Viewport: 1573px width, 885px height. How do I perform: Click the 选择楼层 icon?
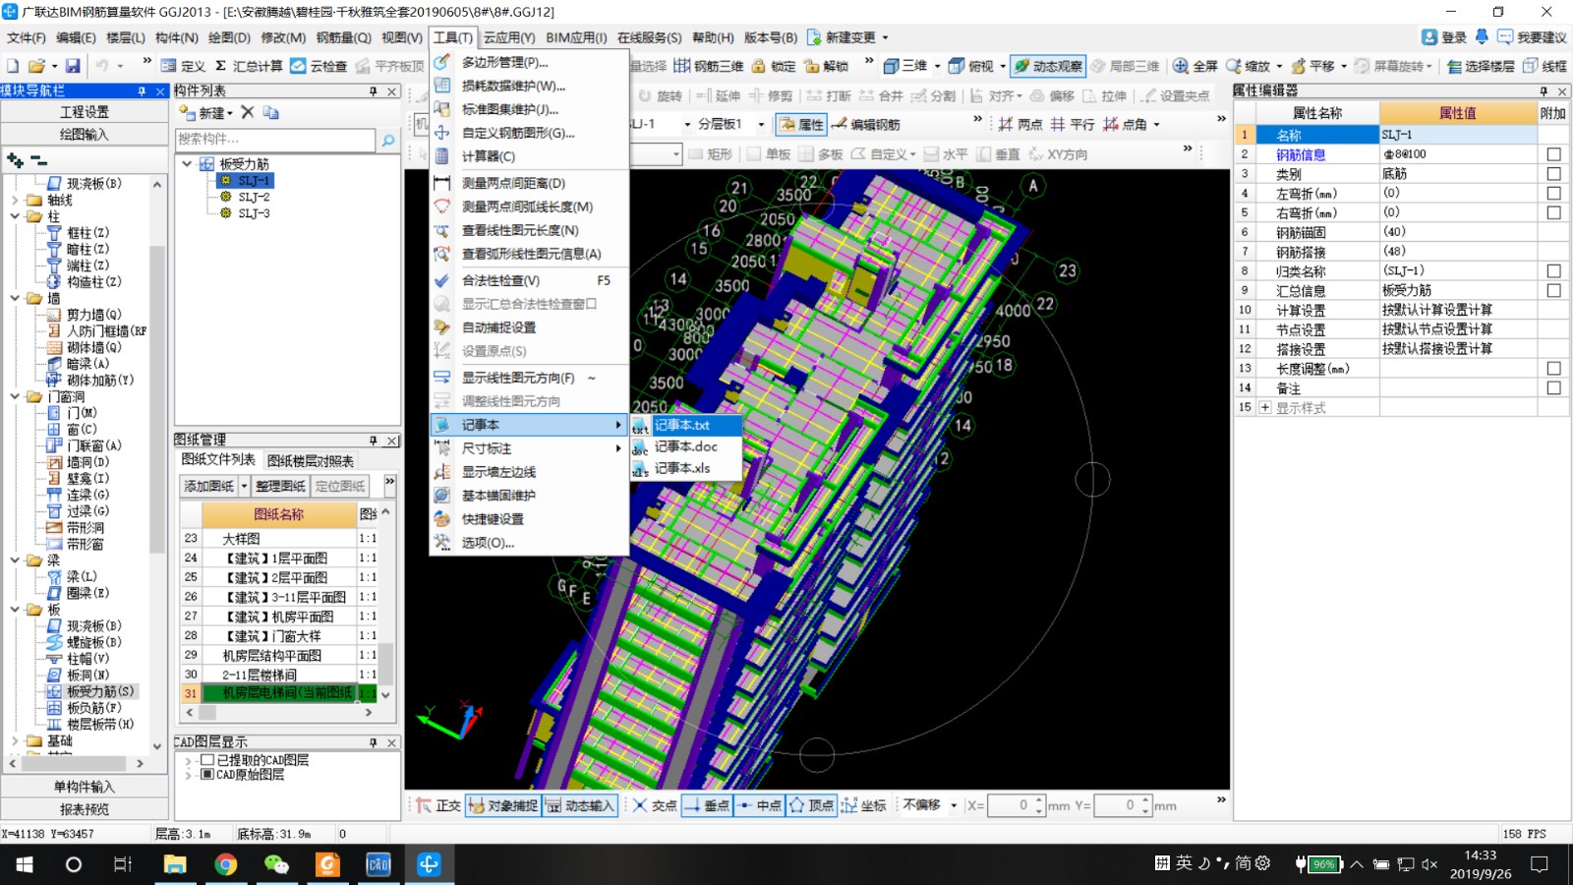[x=1454, y=66]
